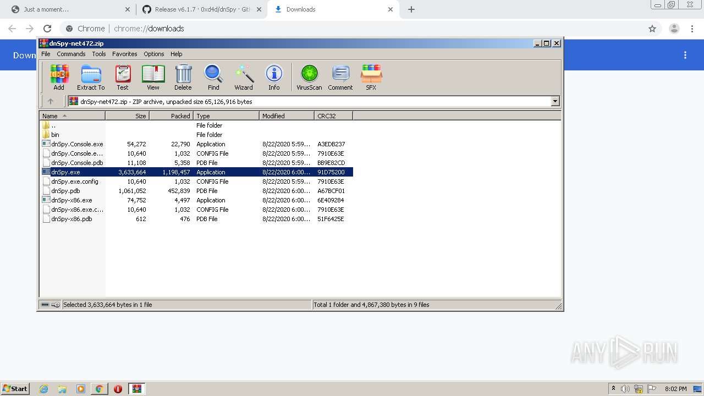
Task: Open the Help menu
Action: pos(176,54)
